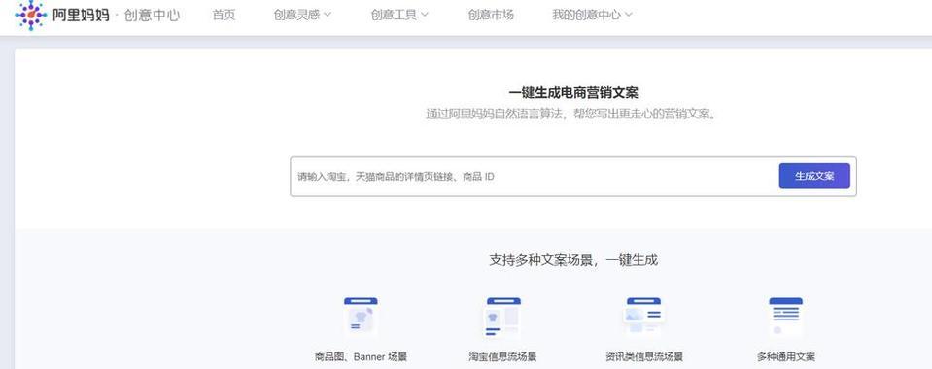Select the 淘宝信息流场景 label

(502, 357)
